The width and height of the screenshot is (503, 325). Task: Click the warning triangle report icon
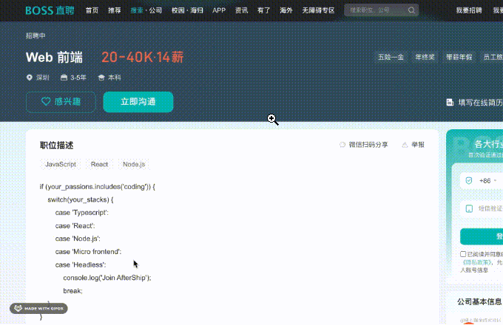click(405, 145)
